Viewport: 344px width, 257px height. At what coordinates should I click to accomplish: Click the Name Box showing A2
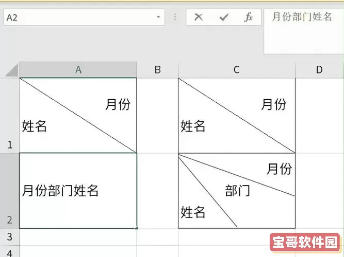pos(84,17)
